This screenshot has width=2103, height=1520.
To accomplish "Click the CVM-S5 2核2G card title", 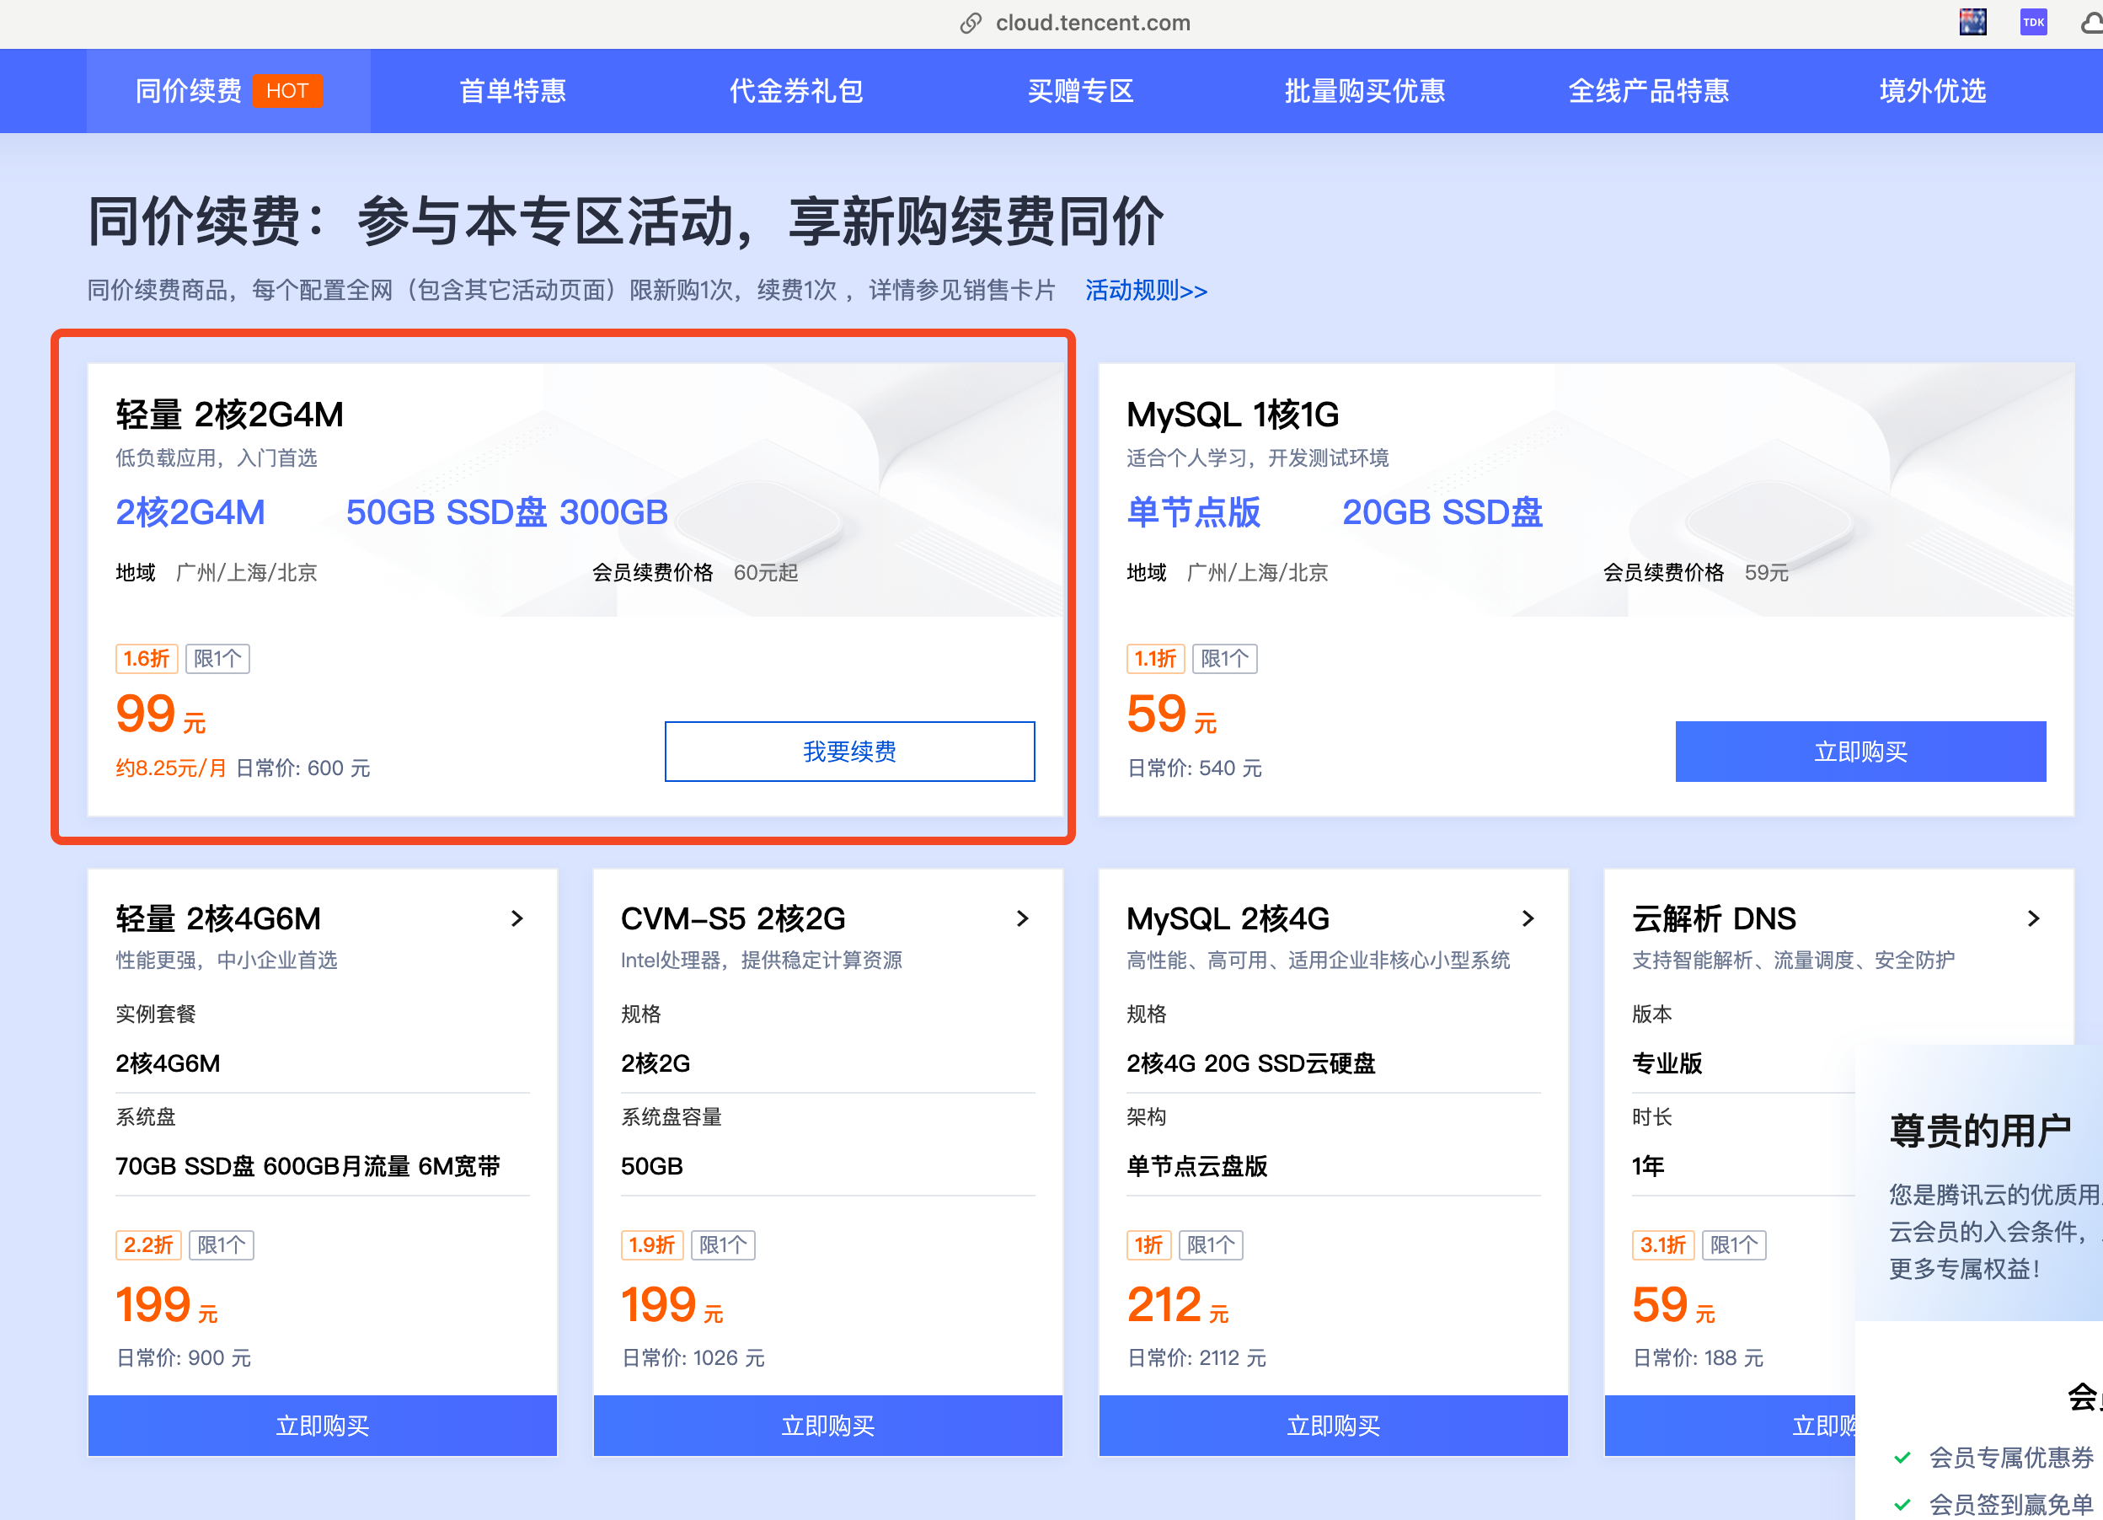I will click(x=732, y=918).
